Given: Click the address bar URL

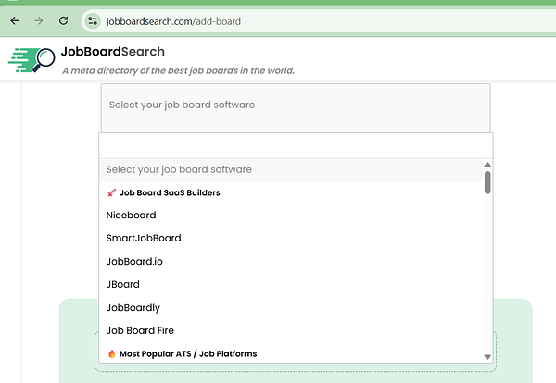Looking at the screenshot, I should coord(173,21).
